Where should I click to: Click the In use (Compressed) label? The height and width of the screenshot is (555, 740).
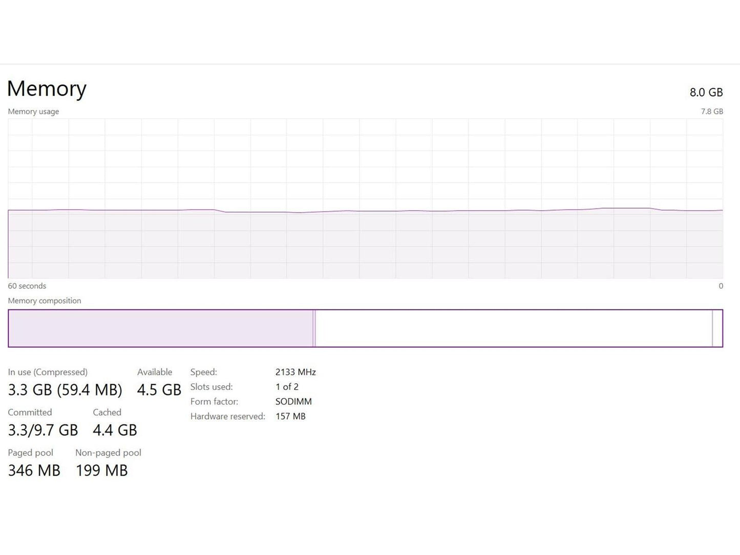coord(48,372)
